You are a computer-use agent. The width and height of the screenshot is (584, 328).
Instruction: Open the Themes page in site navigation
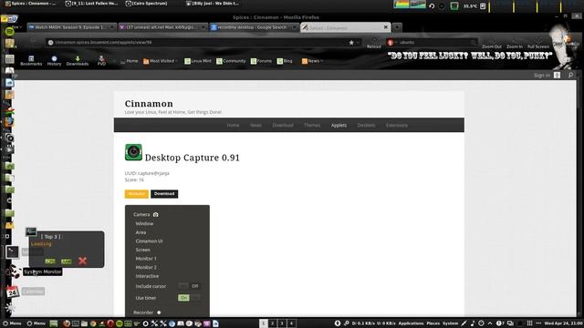(312, 126)
